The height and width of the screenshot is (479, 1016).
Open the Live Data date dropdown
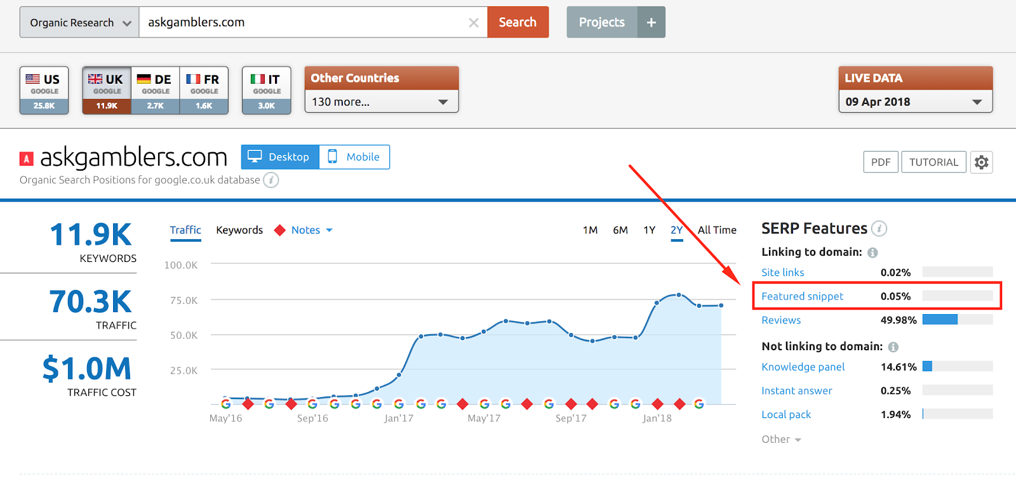tap(915, 102)
